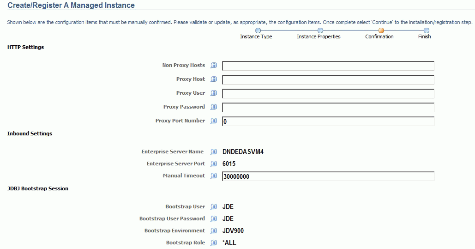Viewport: 475px width, 249px height.
Task: Show Enterprise Server Name info tooltip icon
Action: [214, 152]
